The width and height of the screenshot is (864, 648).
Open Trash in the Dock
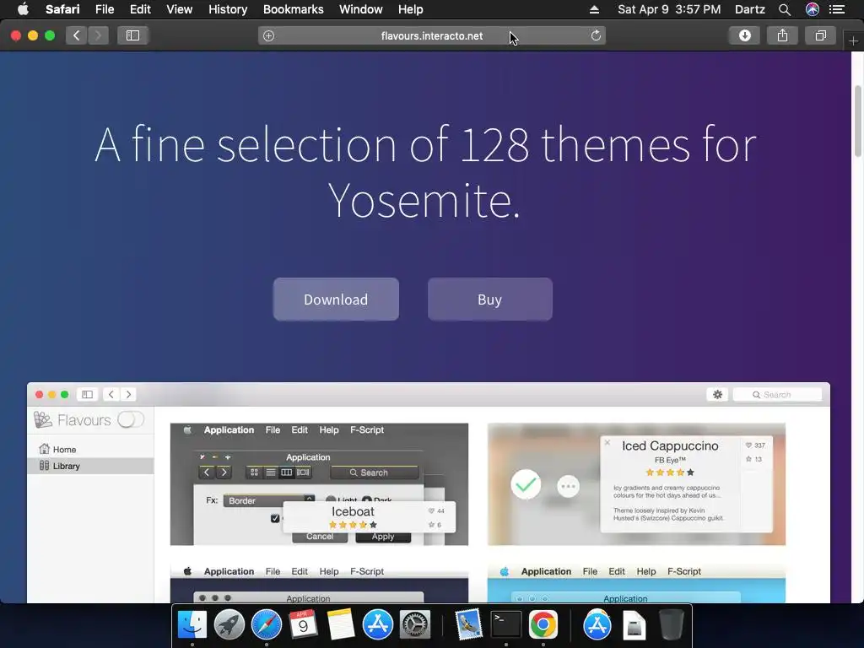point(671,625)
